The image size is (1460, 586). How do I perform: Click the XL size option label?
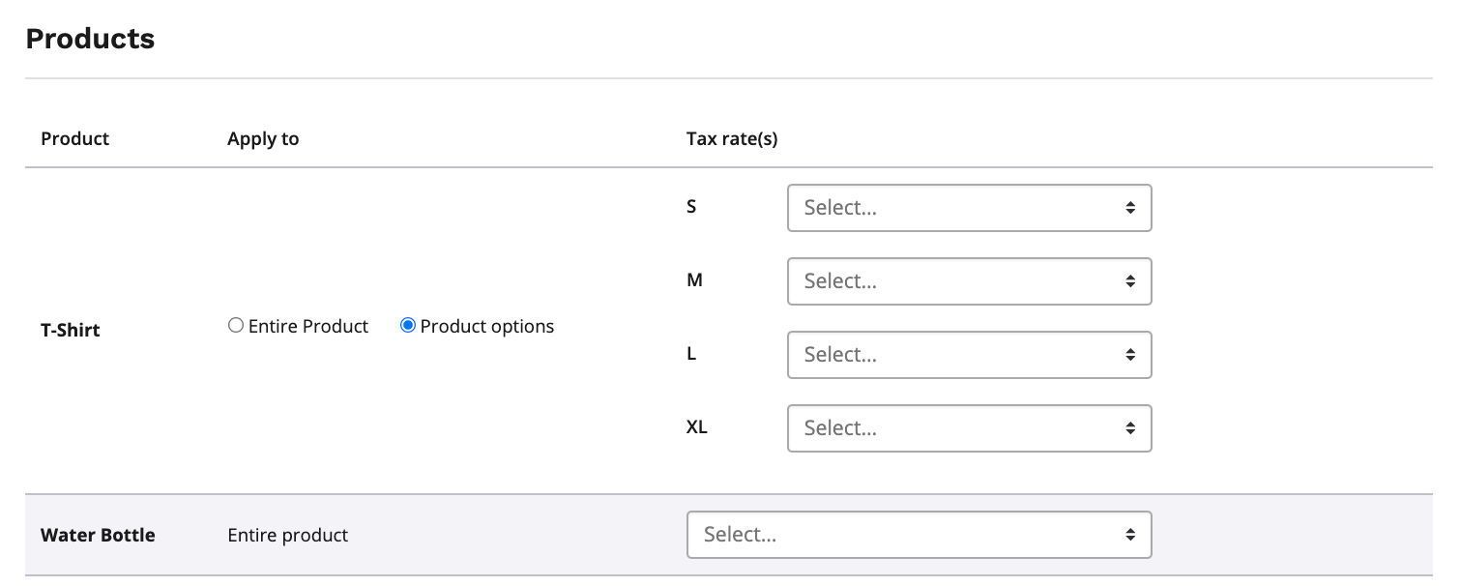(x=697, y=426)
